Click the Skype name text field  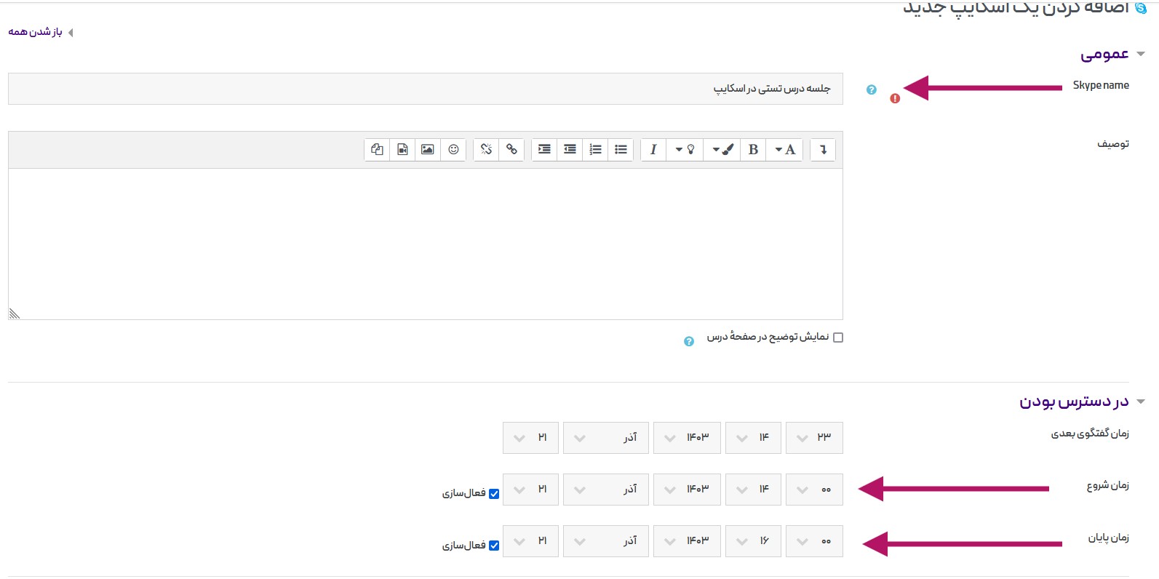(425, 89)
